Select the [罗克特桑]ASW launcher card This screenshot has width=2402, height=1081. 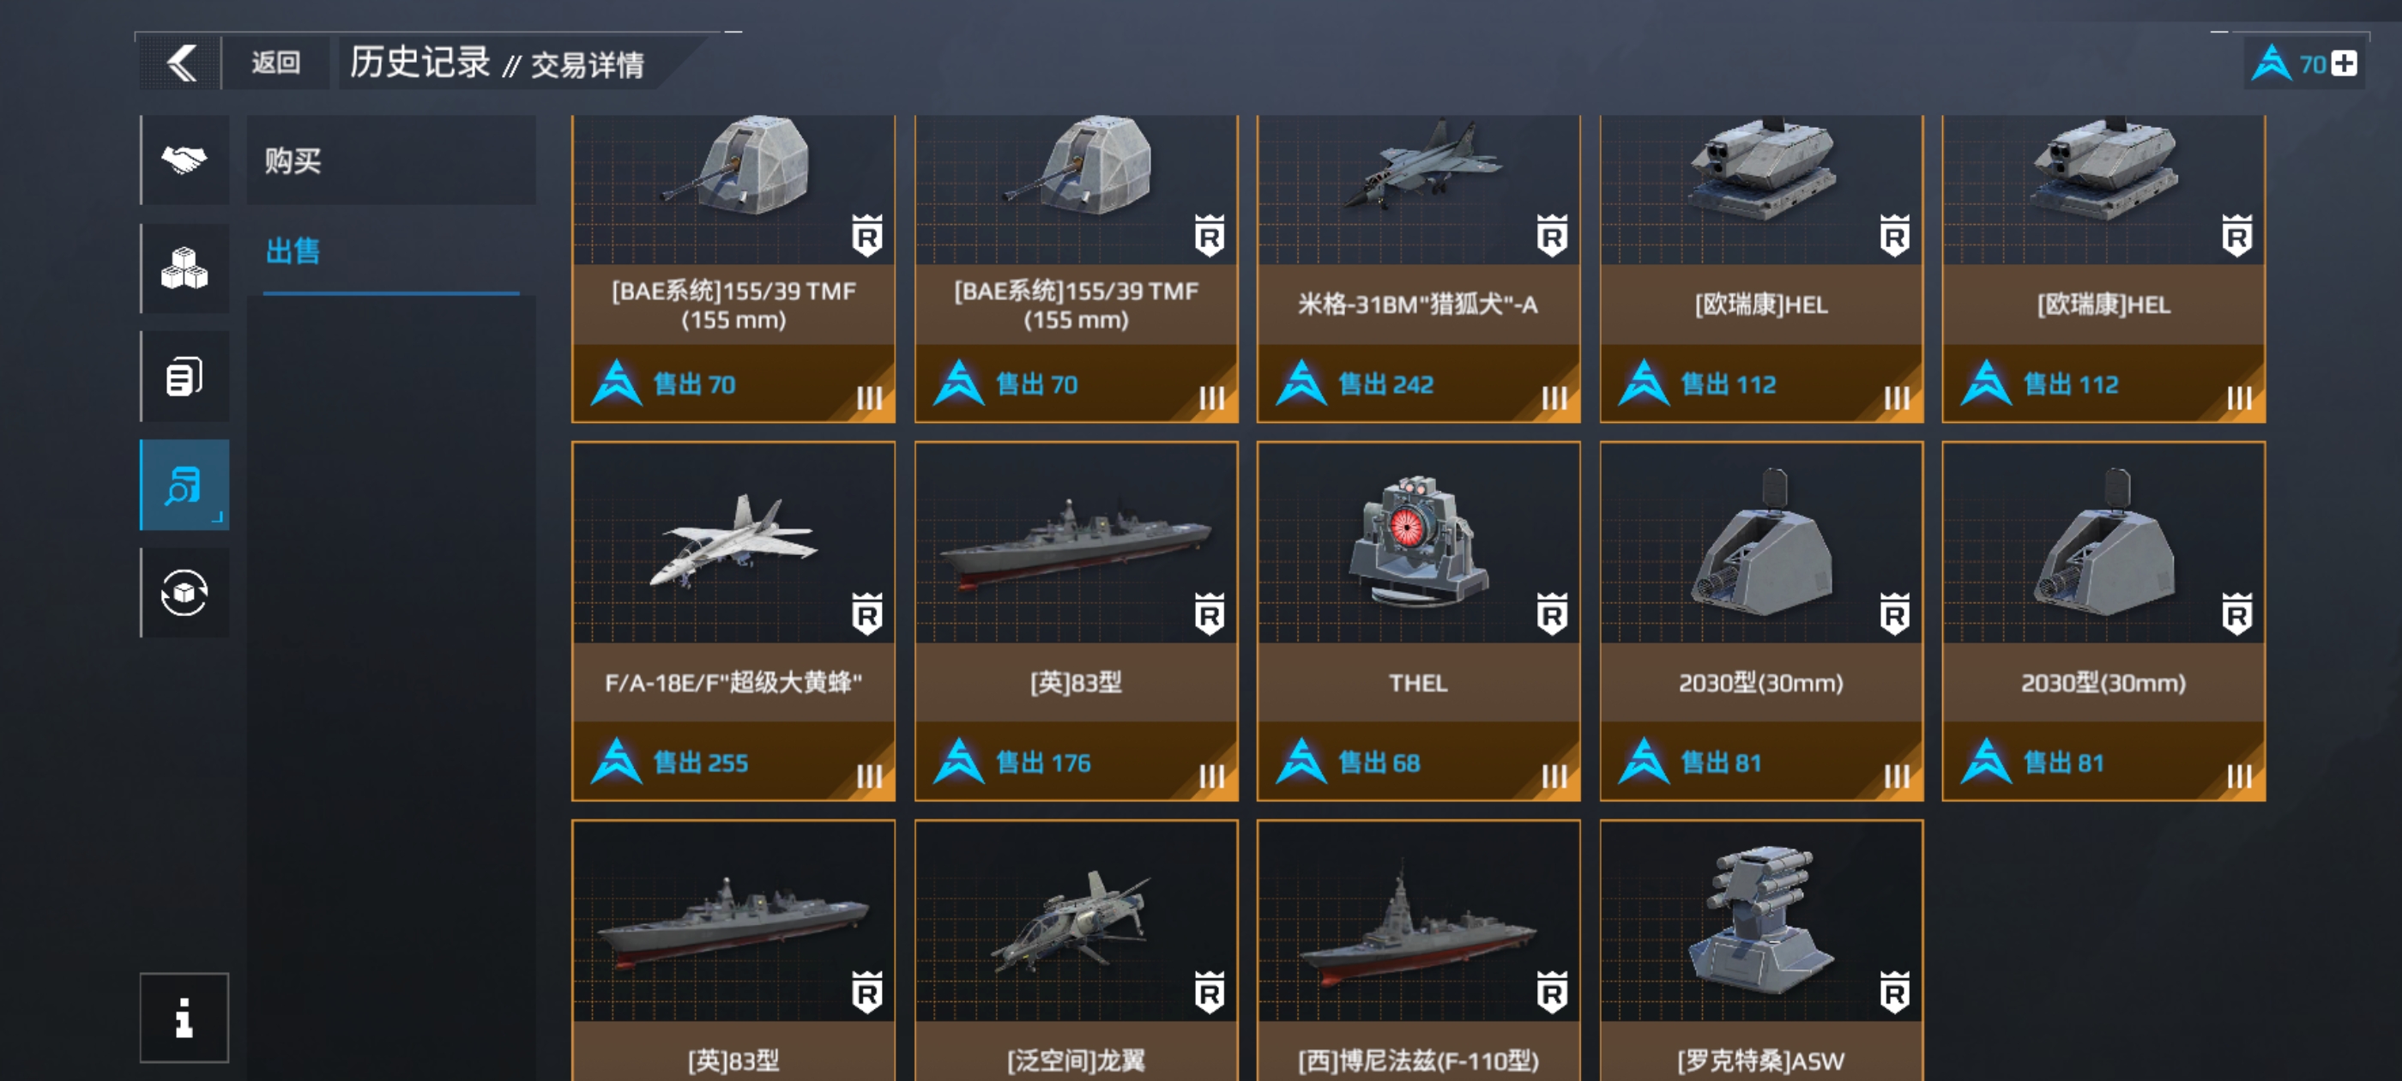click(1761, 951)
